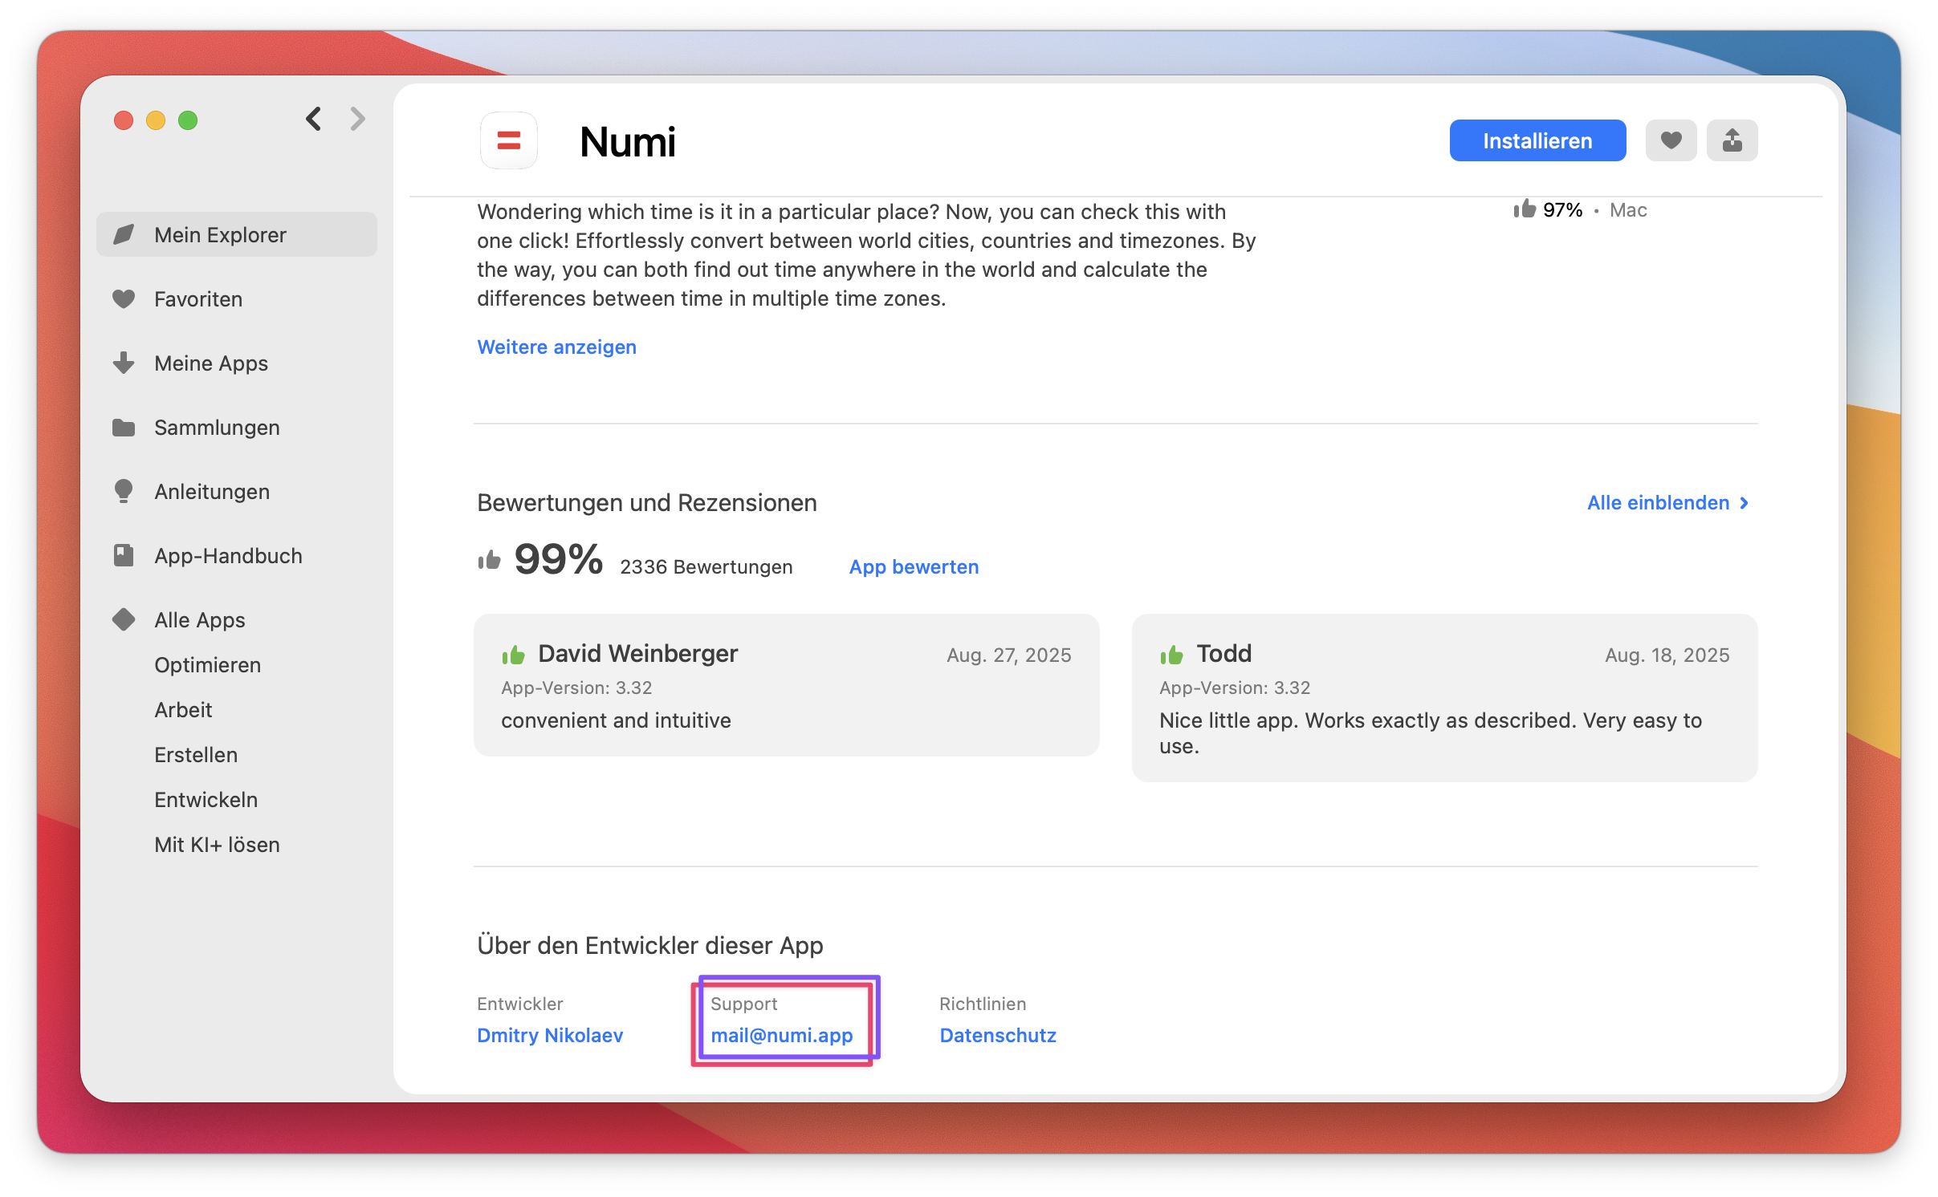Rate the app via App bewerten
The image size is (1938, 1197).
[914, 566]
